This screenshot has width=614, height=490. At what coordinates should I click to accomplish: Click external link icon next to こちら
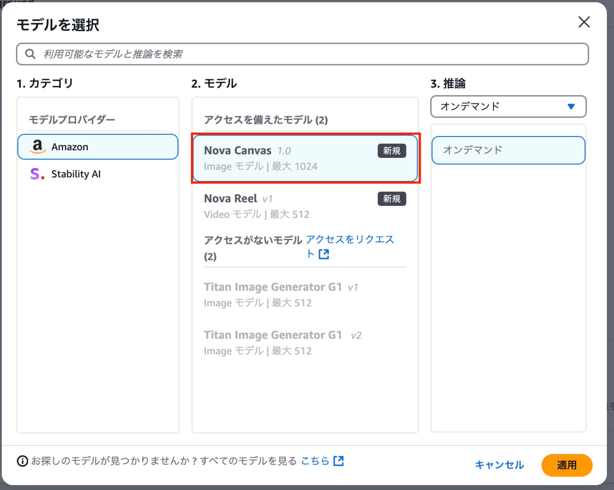click(339, 461)
